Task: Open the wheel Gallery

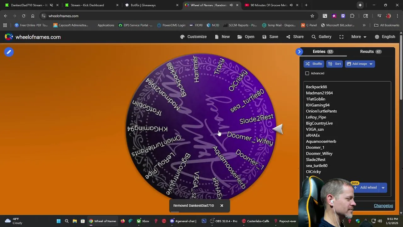Action: click(321, 37)
